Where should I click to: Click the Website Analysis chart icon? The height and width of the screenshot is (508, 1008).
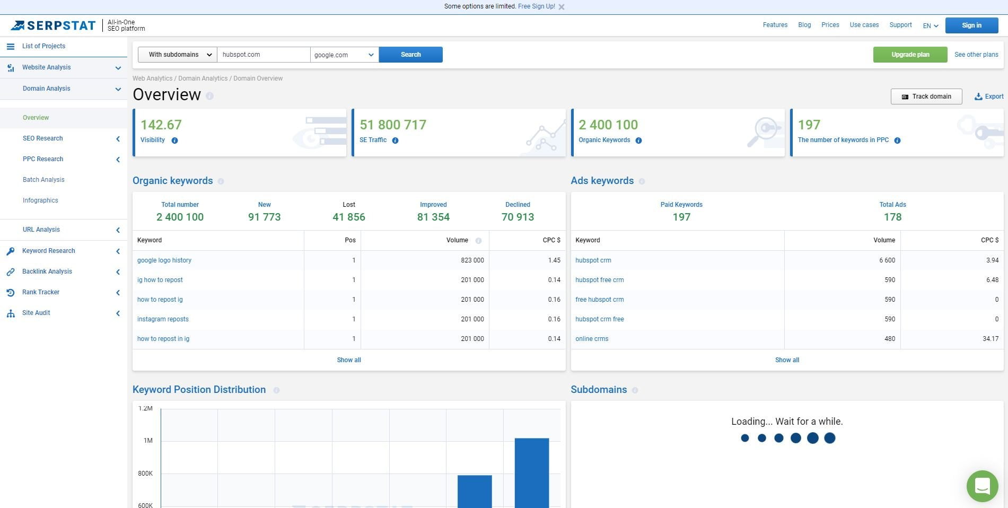pos(11,68)
